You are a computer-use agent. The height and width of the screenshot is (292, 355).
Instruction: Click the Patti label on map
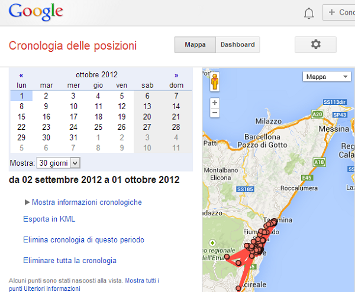coord(211,143)
